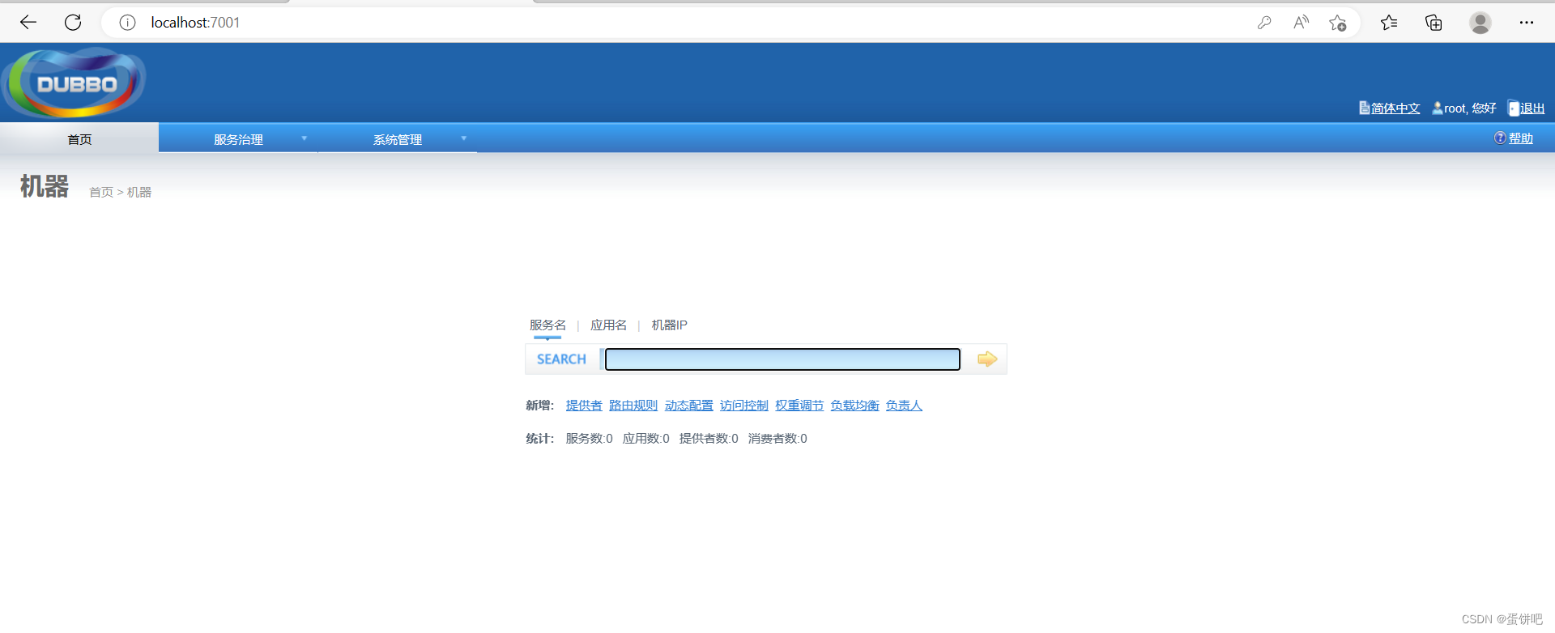Screen dimensions: 1555x633
Task: Click the Dubbo logo
Action: (75, 83)
